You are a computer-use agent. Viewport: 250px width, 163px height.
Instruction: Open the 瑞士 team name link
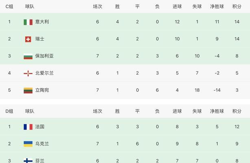point(40,39)
